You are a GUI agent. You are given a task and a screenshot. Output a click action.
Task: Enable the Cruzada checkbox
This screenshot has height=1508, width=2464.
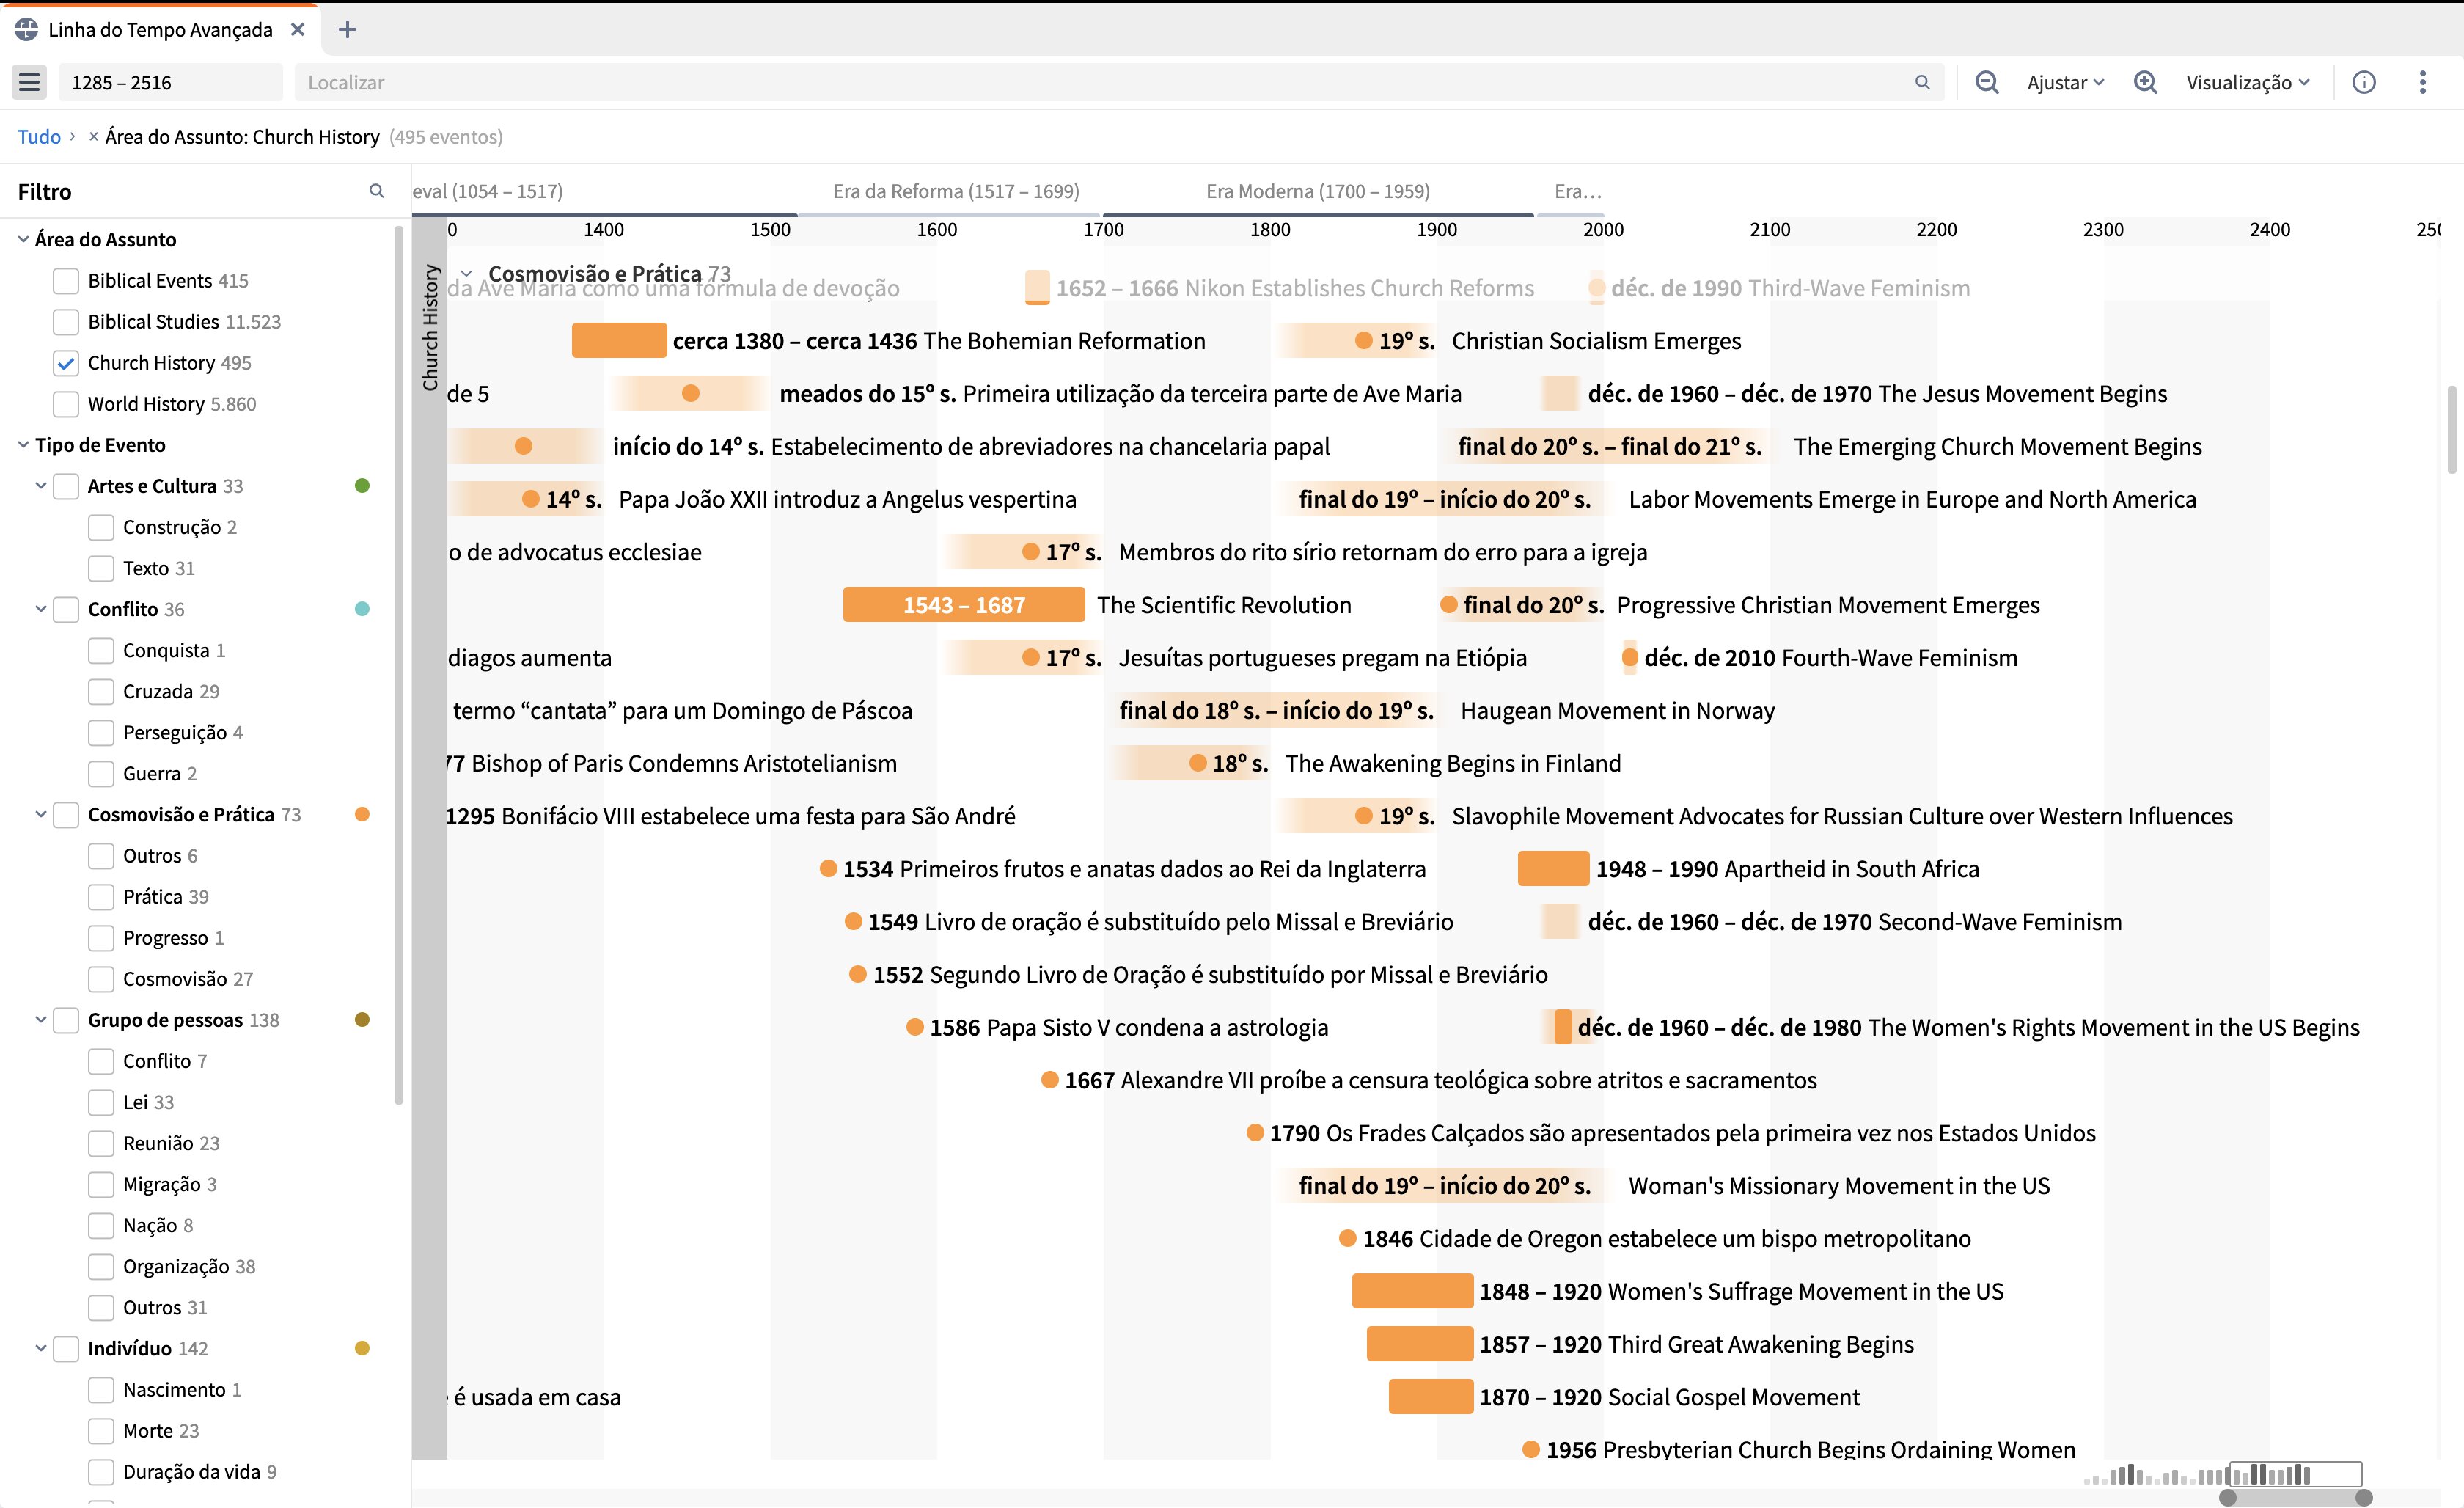point(101,691)
